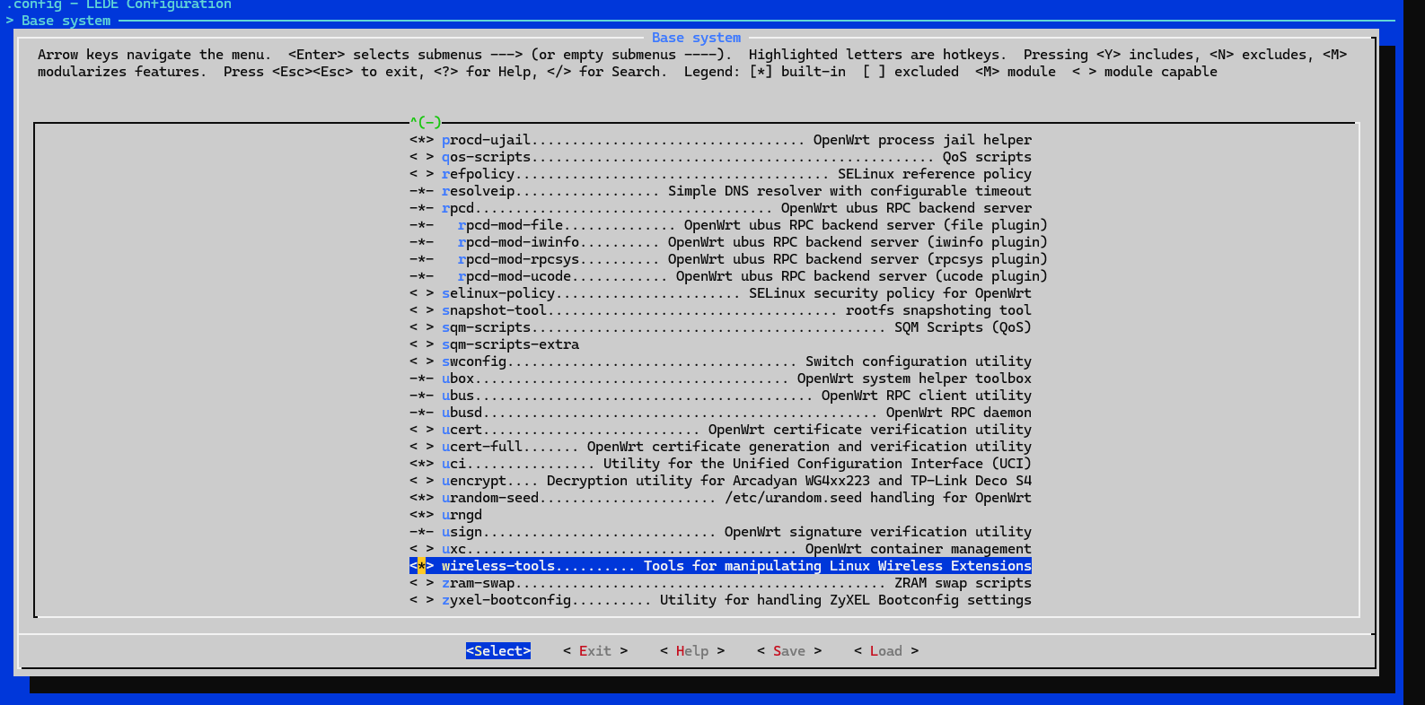Select the rpcd-mod-iwinfo plugin entry
This screenshot has height=705, width=1425.
click(728, 242)
